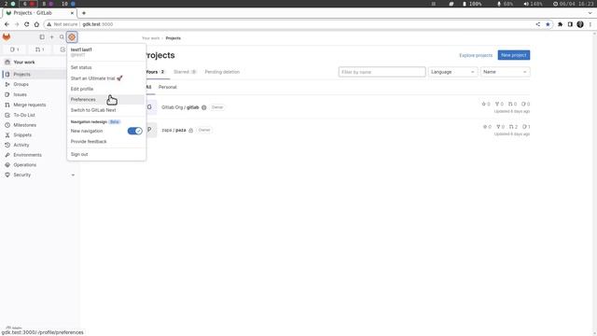
Task: Open the Language filter dropdown
Action: tap(452, 72)
